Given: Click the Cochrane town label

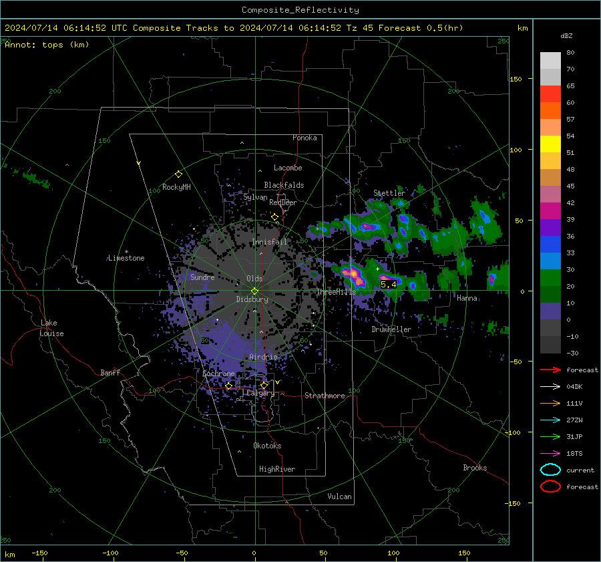Looking at the screenshot, I should click(x=218, y=374).
